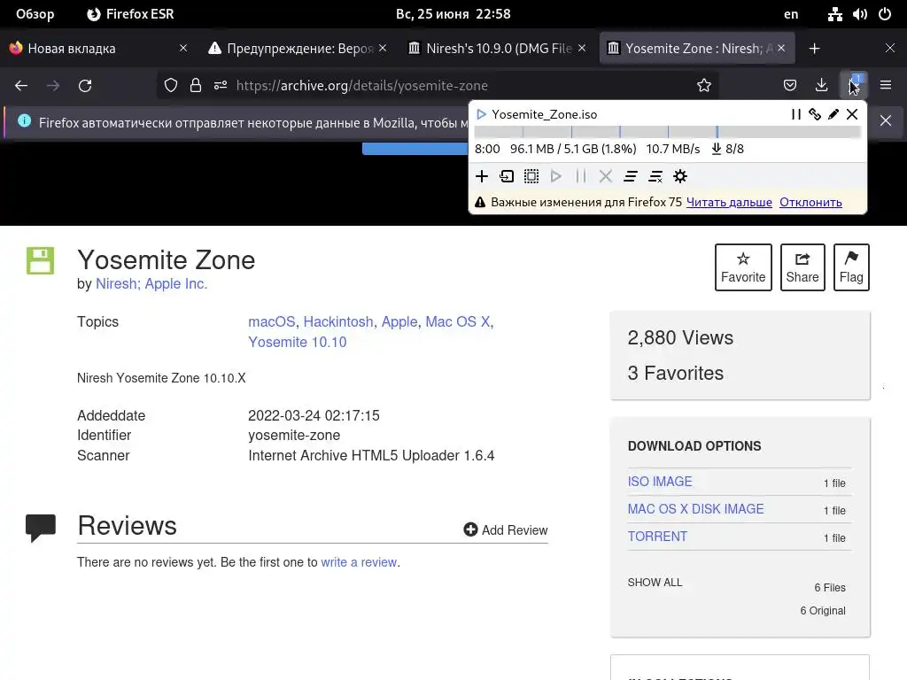Import downloads using the arrow-box icon
The width and height of the screenshot is (907, 680).
coord(507,176)
